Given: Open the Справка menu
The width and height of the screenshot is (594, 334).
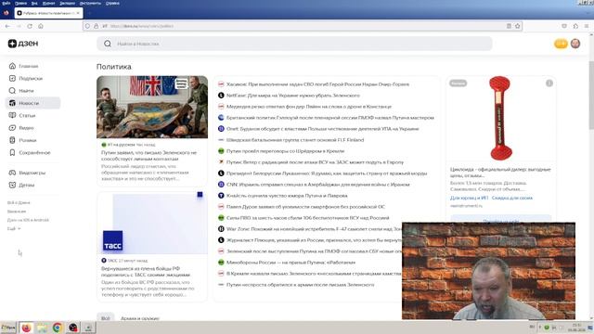Looking at the screenshot, I should pos(112,3).
